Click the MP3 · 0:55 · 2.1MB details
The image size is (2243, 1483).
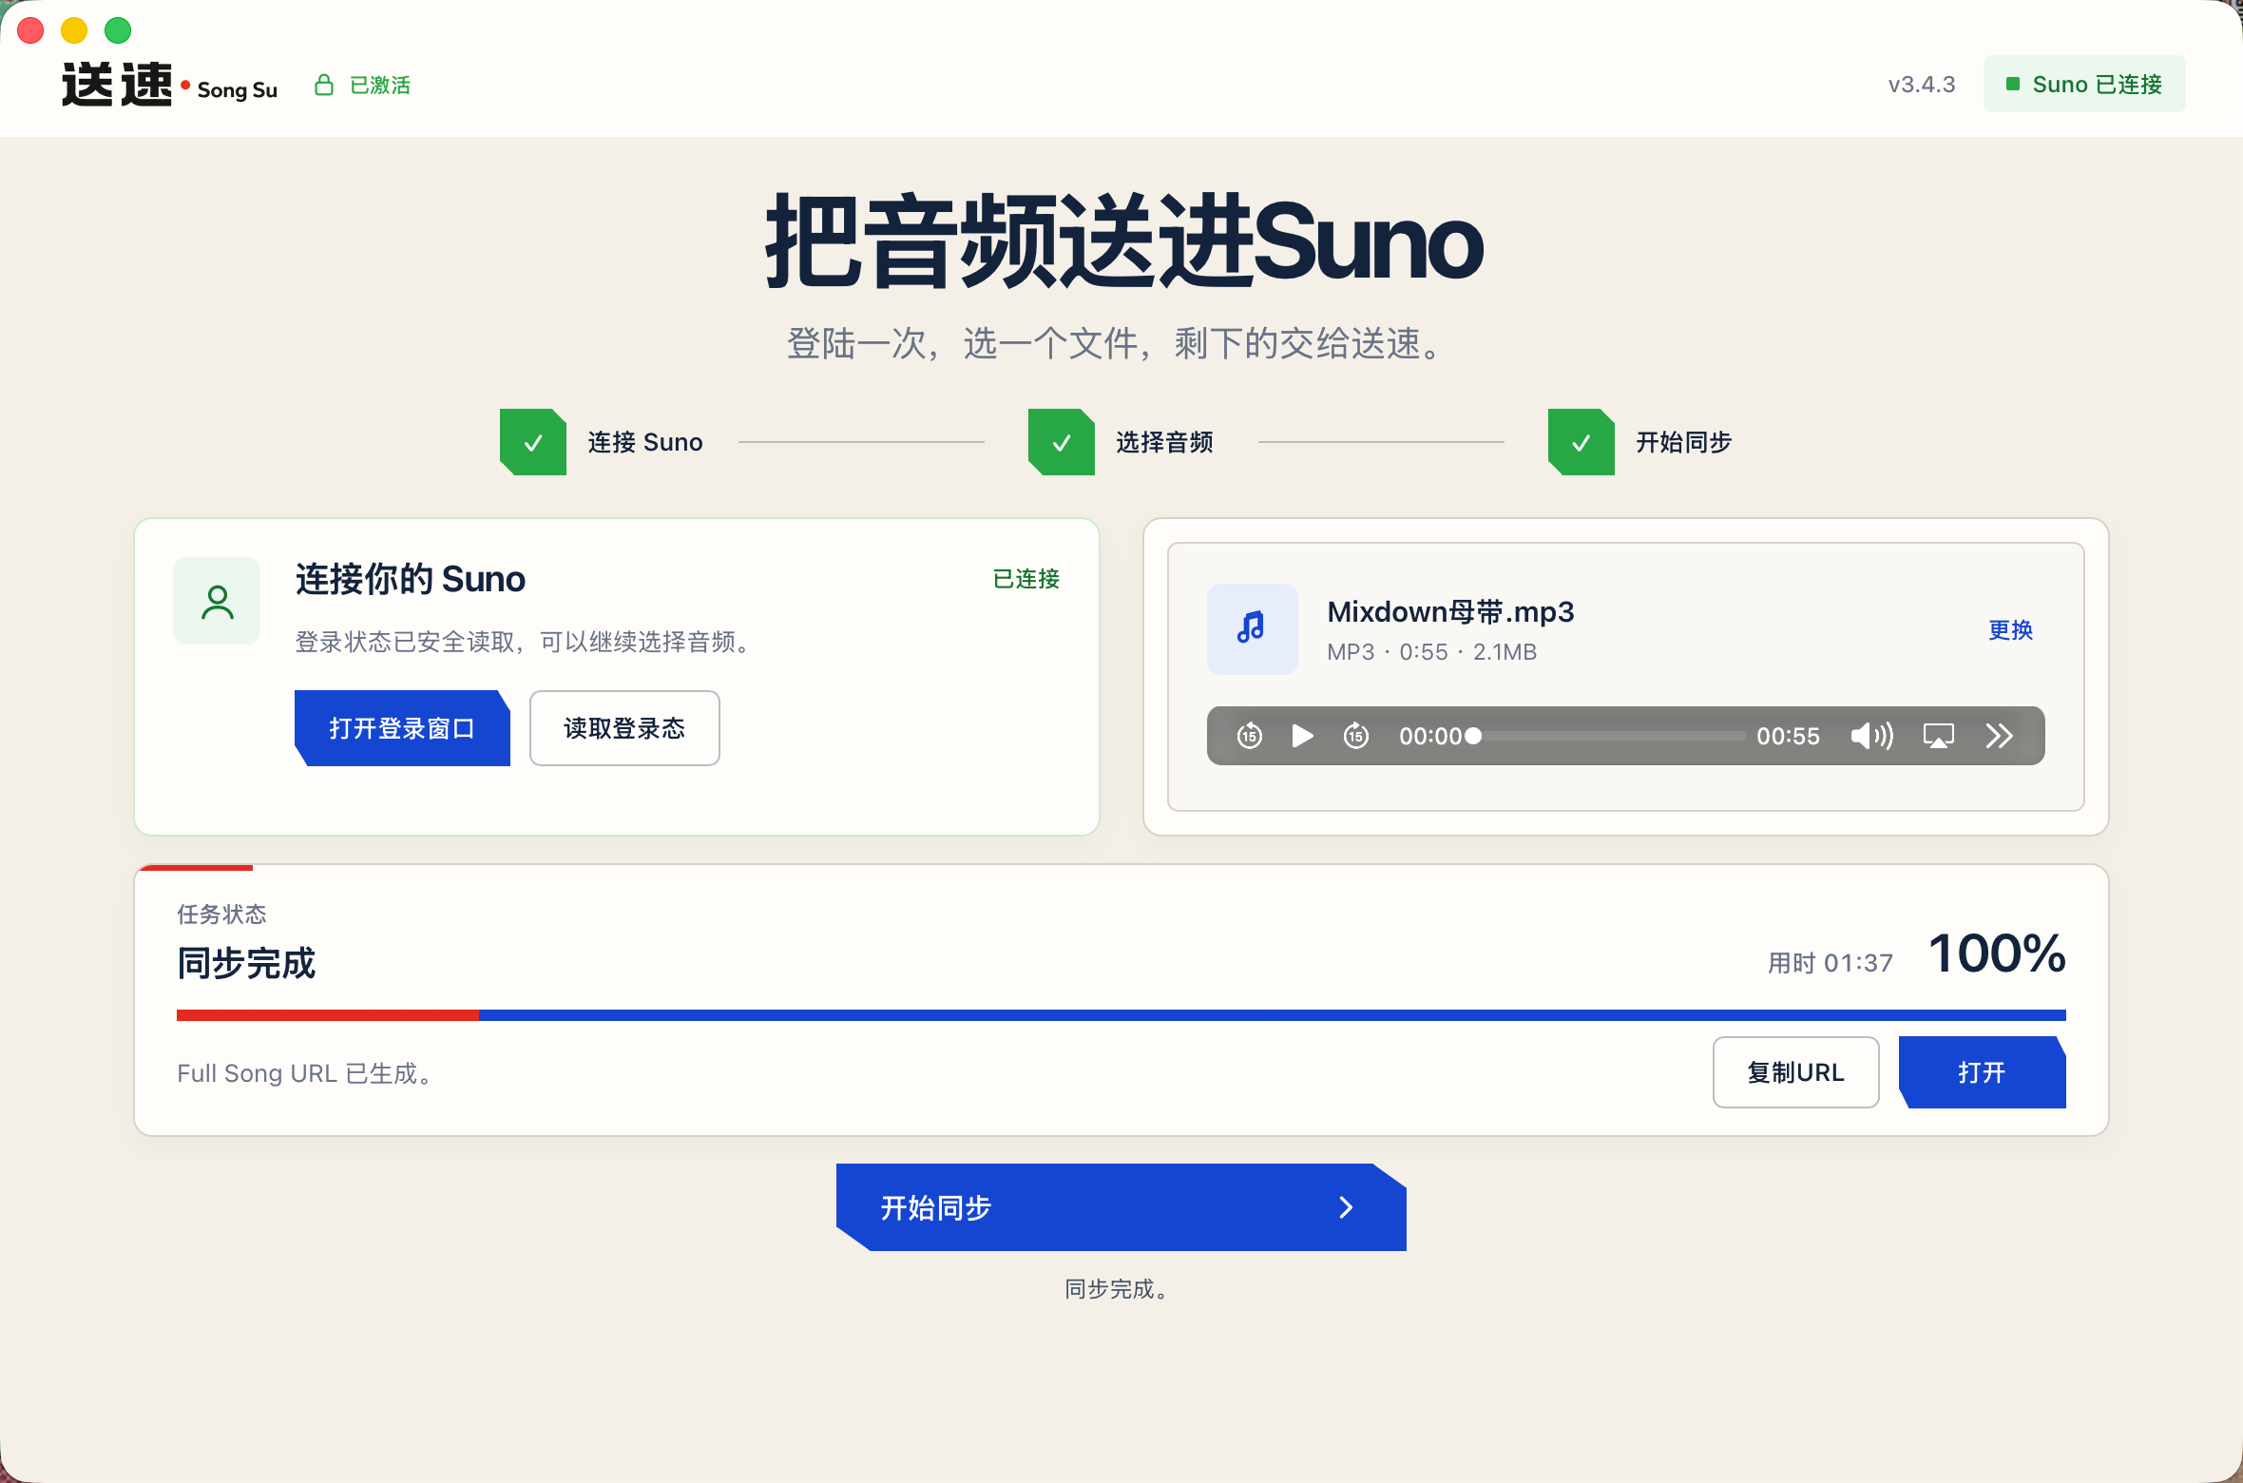pos(1431,652)
